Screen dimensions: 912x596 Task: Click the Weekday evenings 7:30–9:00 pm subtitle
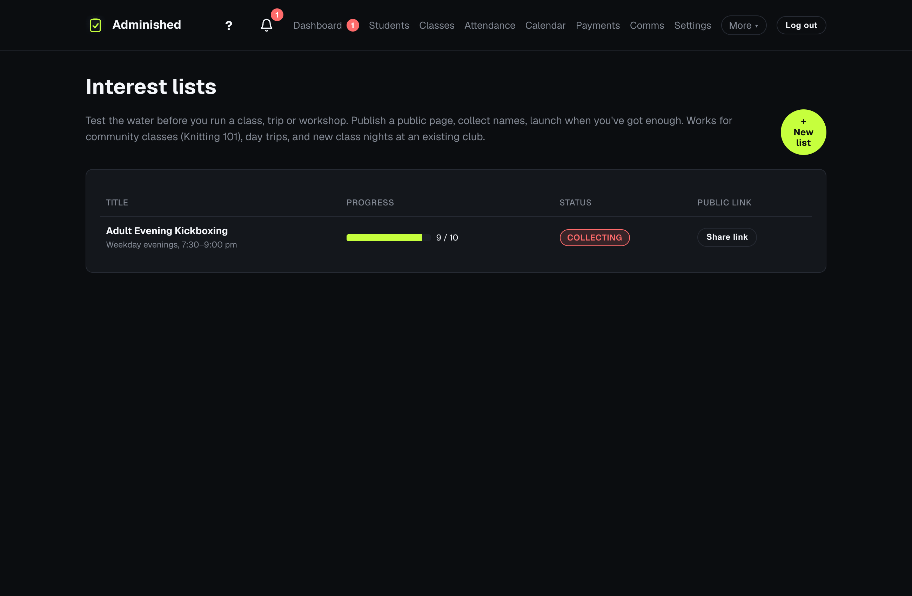(x=171, y=245)
